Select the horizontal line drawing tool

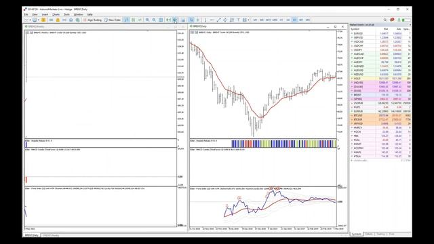pyautogui.click(x=212, y=20)
